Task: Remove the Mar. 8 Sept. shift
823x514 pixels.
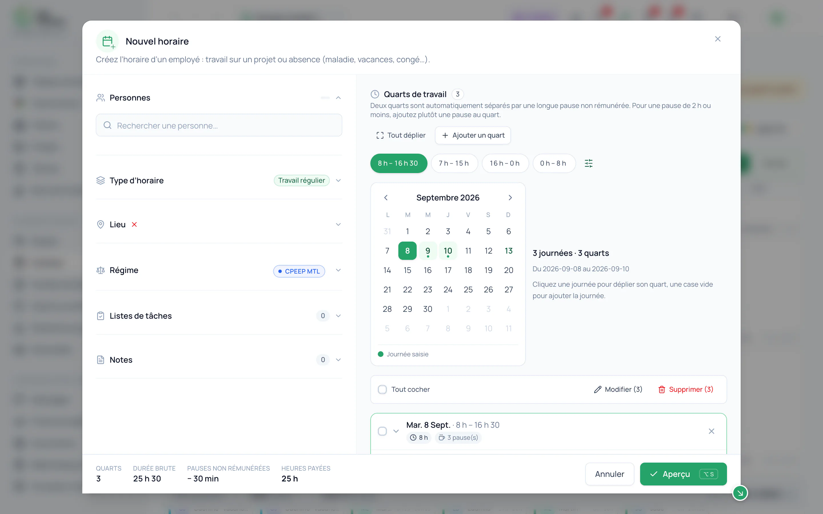Action: coord(711,431)
